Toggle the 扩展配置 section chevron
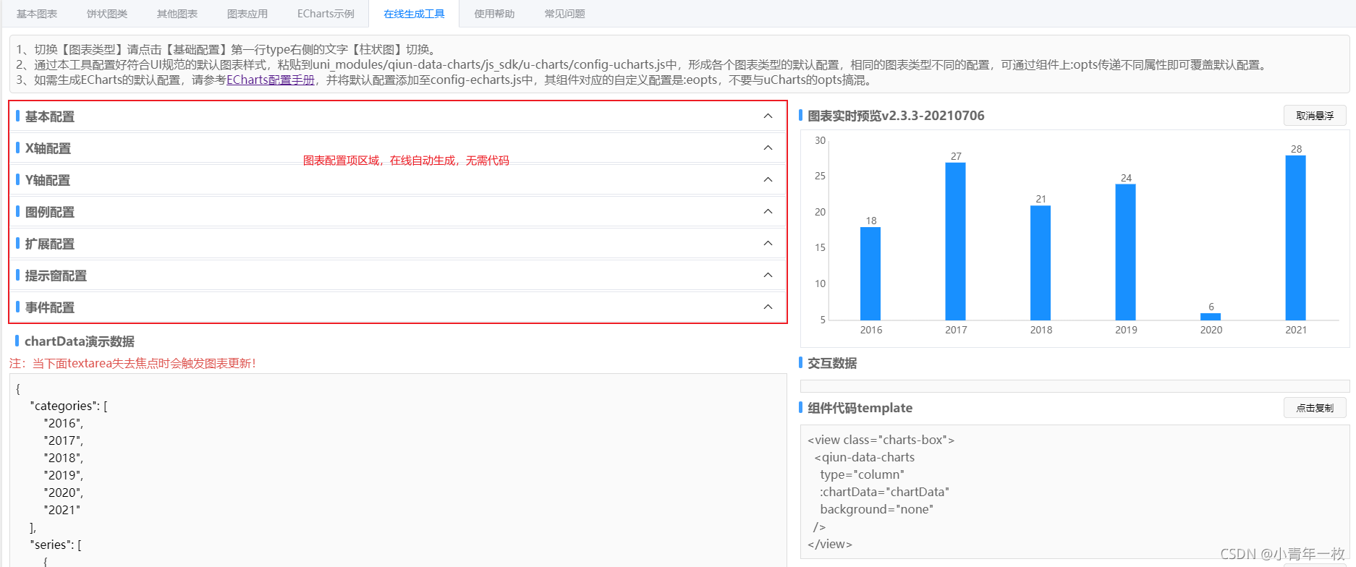This screenshot has width=1356, height=567. 768,244
